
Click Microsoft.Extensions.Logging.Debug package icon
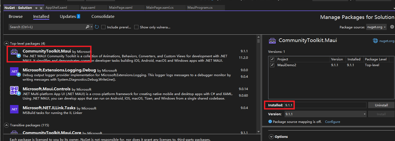pos(14,72)
